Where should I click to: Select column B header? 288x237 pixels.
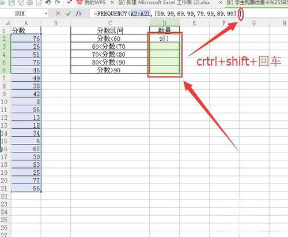click(x=56, y=23)
